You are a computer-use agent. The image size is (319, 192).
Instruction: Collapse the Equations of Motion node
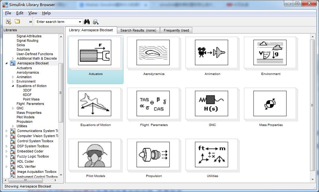(13, 86)
